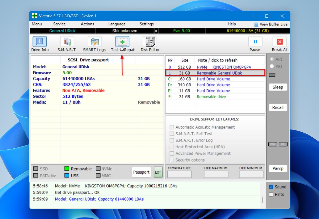Image resolution: width=319 pixels, height=219 pixels.
Task: Click the View Buffer Live icon
Action: (256, 24)
